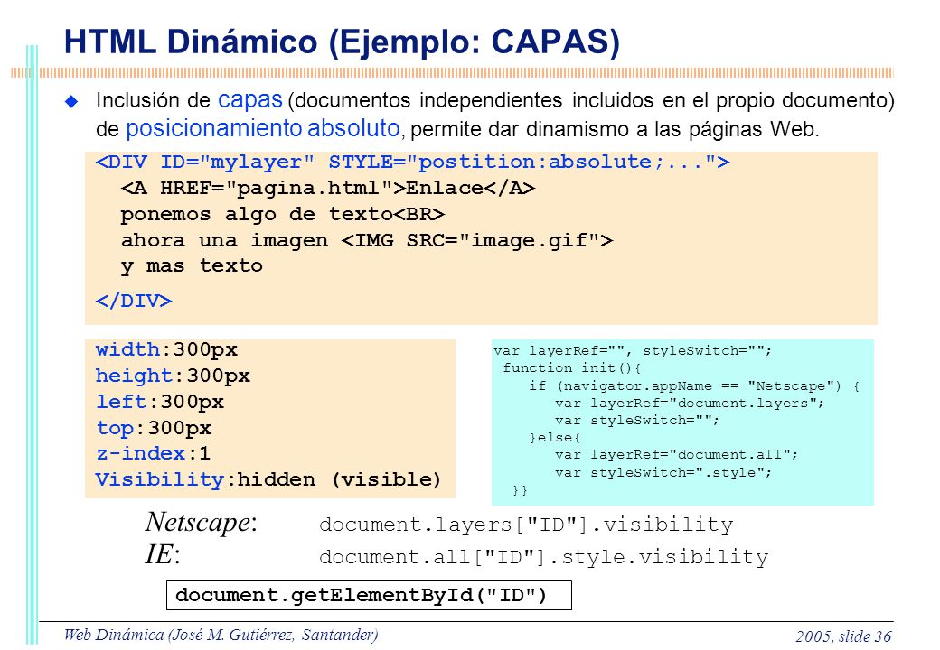The height and width of the screenshot is (650, 940).
Task: Click the 'function init(){' line
Action: 572,368
